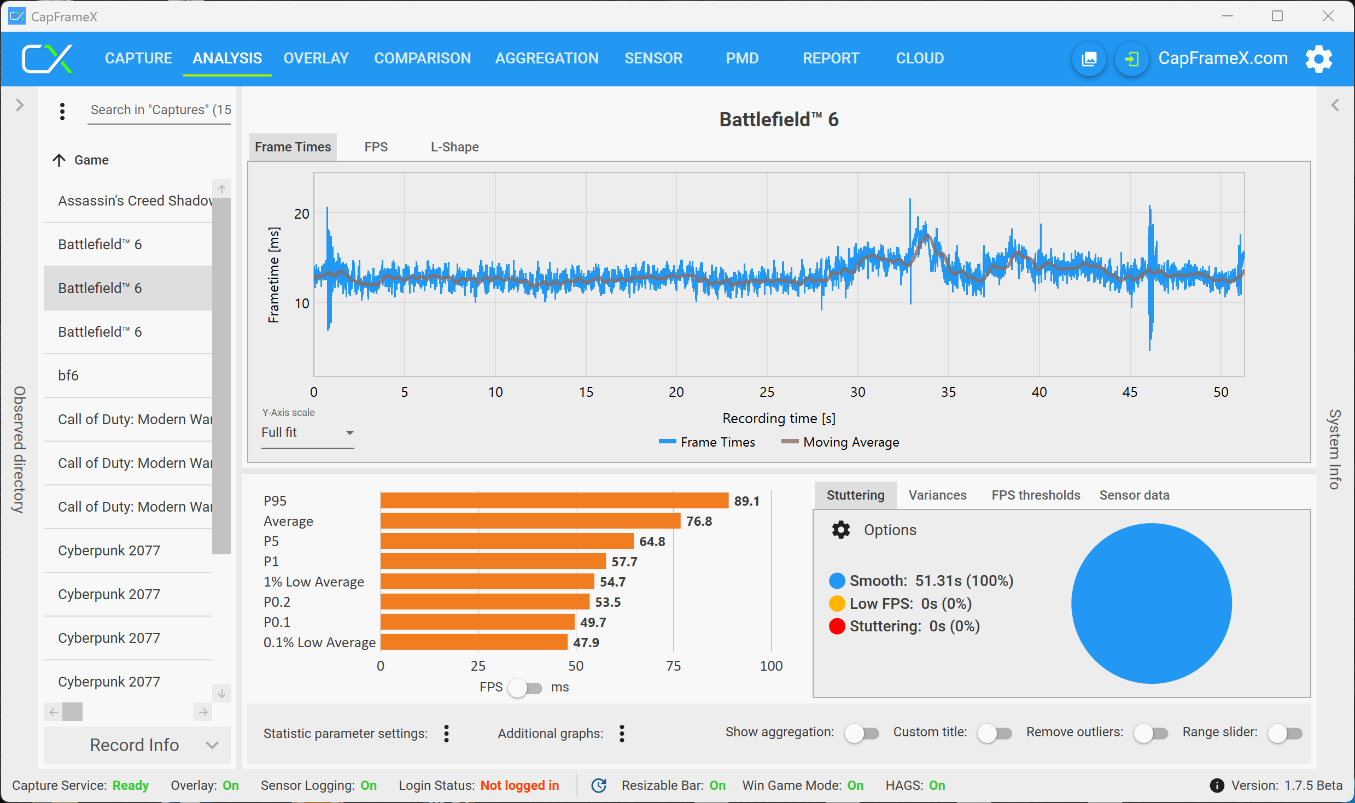Open Additional graphs three-dot menu
The width and height of the screenshot is (1355, 803).
[x=622, y=733]
